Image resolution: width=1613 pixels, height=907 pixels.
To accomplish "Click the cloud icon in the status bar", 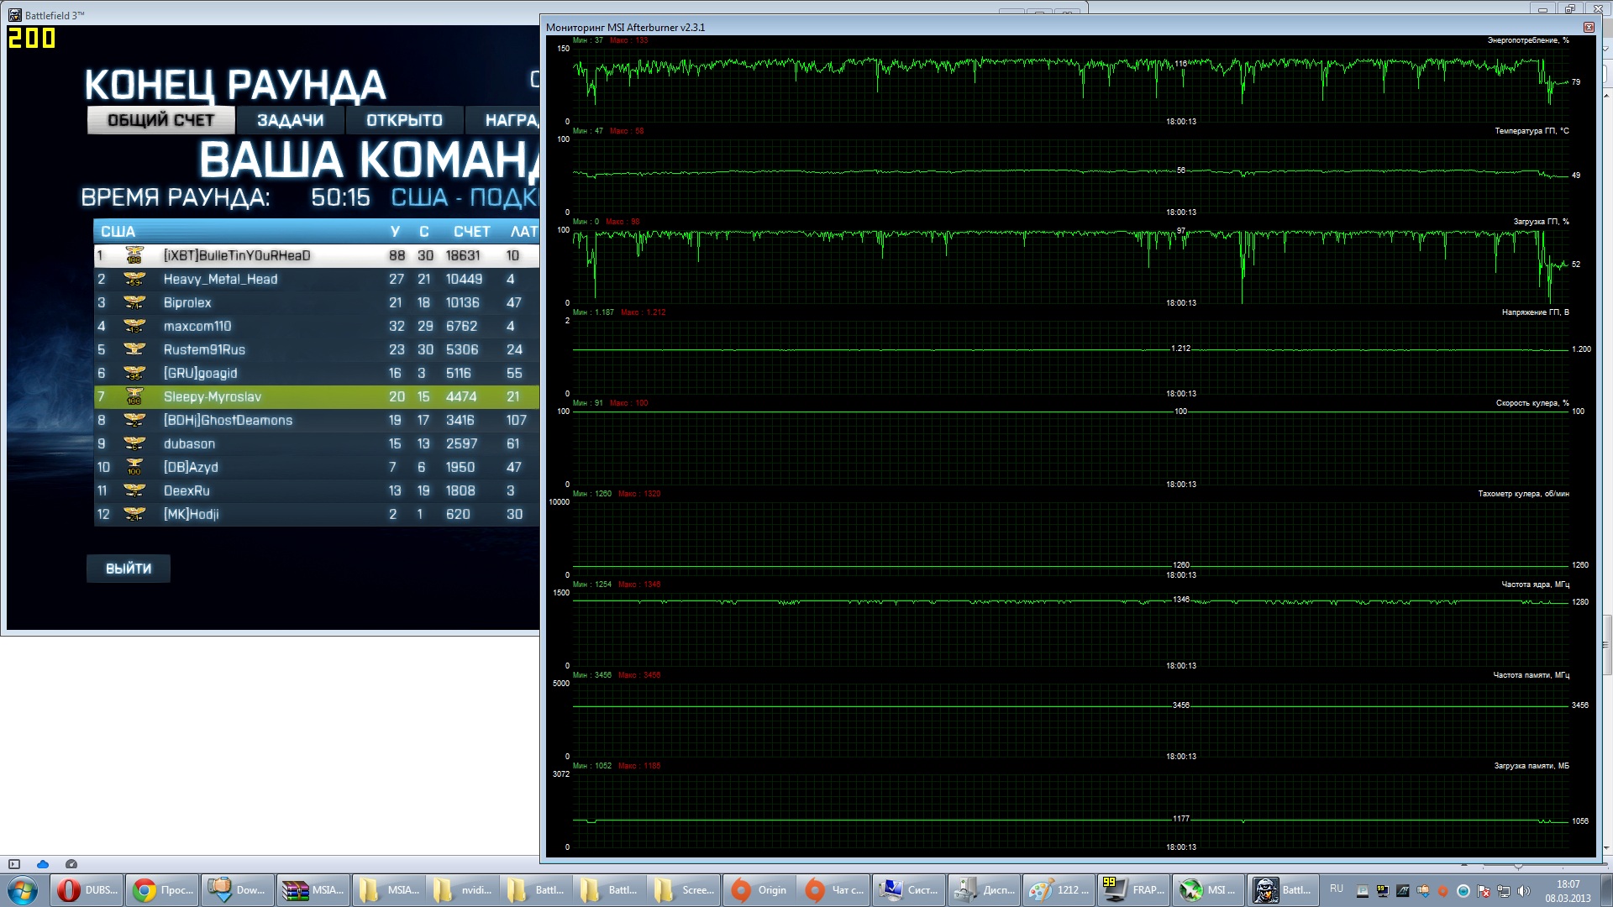I will tap(43, 864).
